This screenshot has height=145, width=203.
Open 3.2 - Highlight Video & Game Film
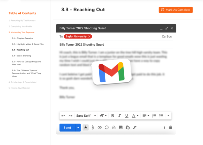28,44
